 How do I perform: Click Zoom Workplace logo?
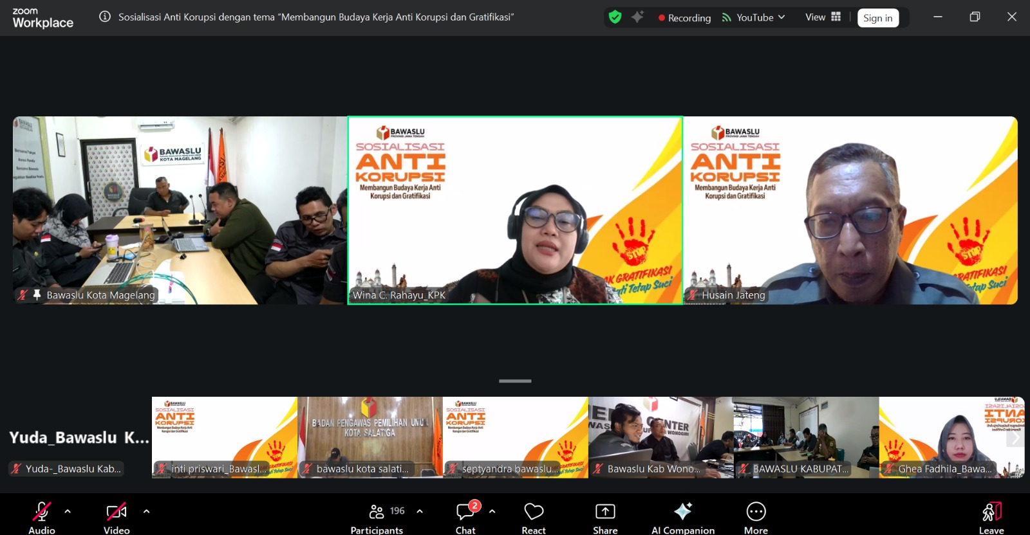click(x=42, y=18)
